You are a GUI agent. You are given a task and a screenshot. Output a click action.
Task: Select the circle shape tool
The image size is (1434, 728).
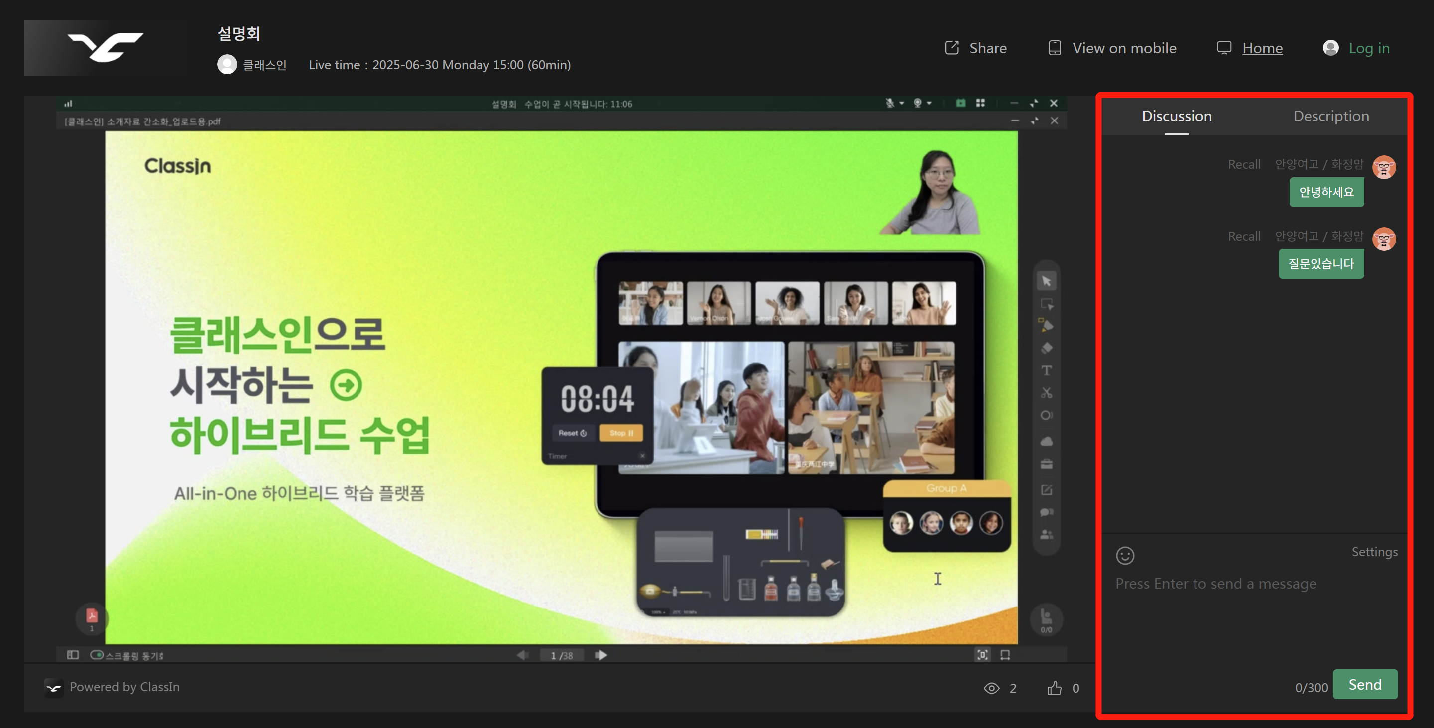click(1047, 415)
